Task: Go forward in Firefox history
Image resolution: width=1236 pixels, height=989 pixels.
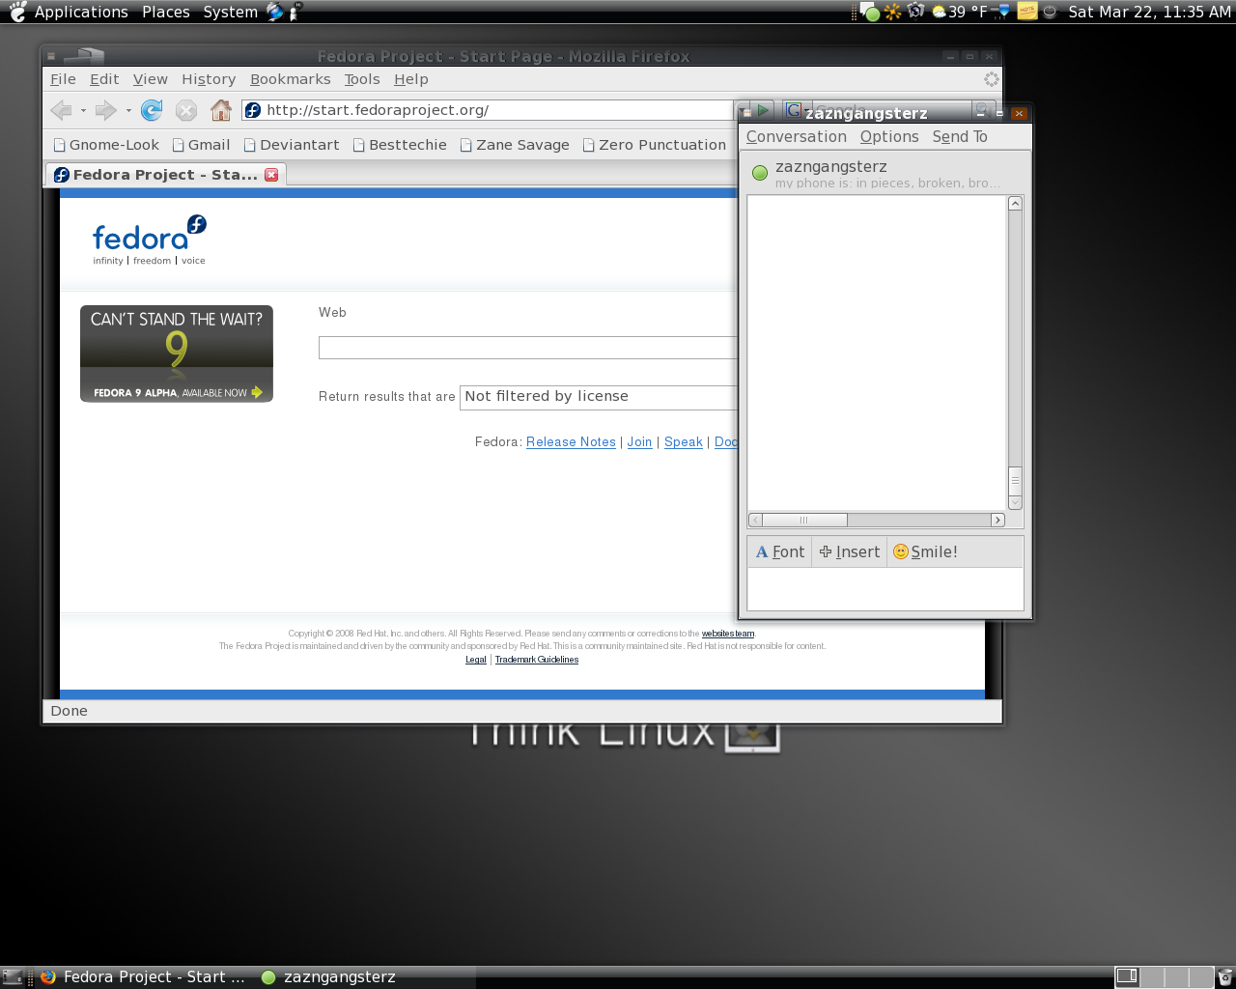Action: [x=105, y=110]
